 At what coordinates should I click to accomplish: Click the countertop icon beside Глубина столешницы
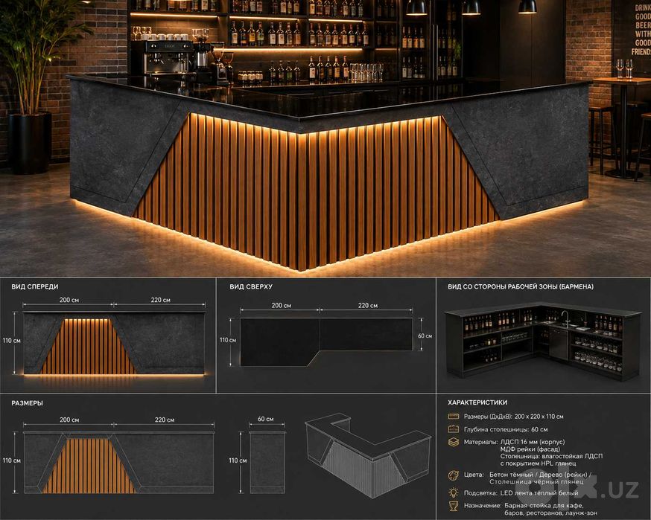point(453,429)
